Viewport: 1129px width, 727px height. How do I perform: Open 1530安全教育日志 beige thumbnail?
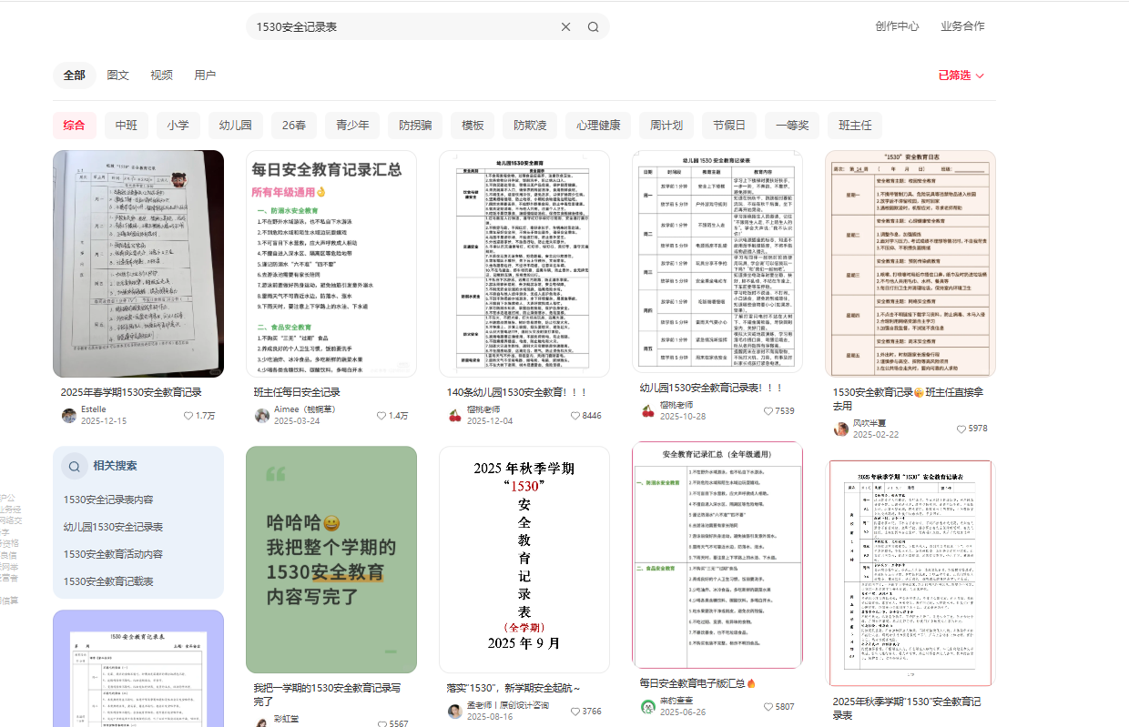click(x=910, y=264)
